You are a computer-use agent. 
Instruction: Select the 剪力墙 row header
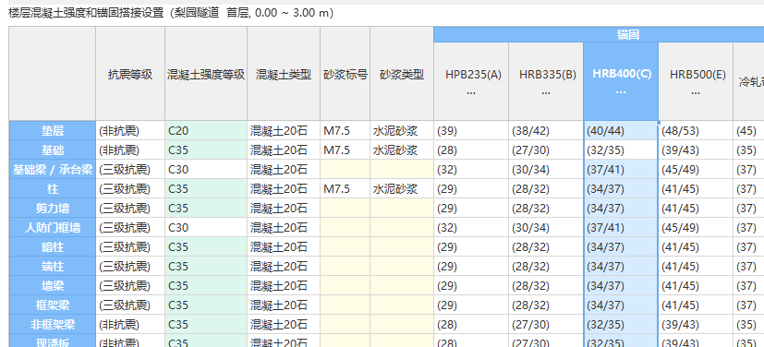52,209
